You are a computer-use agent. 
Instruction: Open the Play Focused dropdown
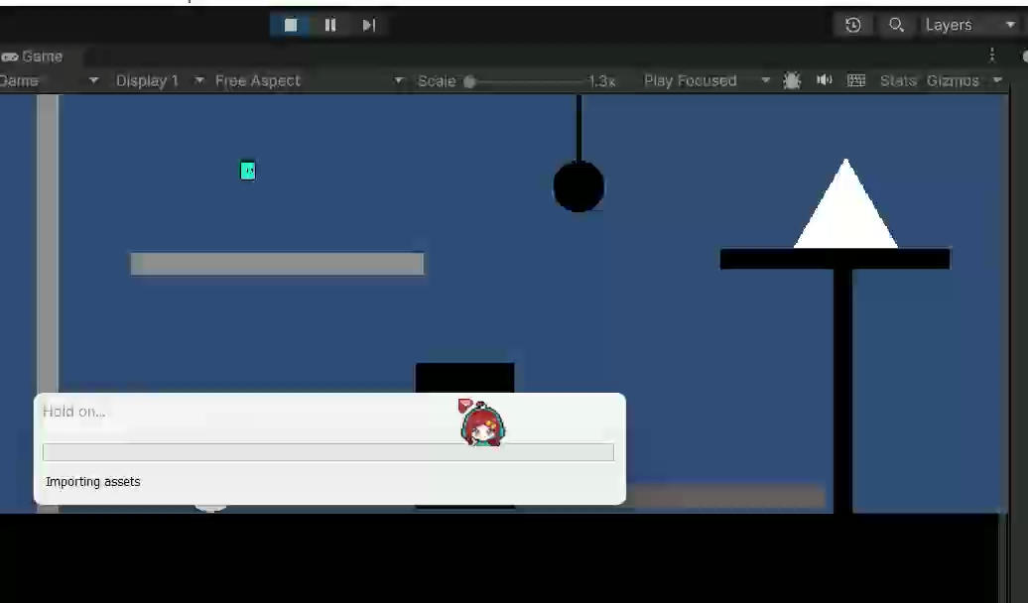click(707, 80)
